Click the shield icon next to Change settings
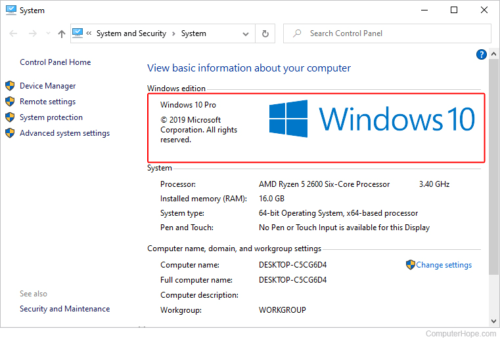 pos(411,265)
